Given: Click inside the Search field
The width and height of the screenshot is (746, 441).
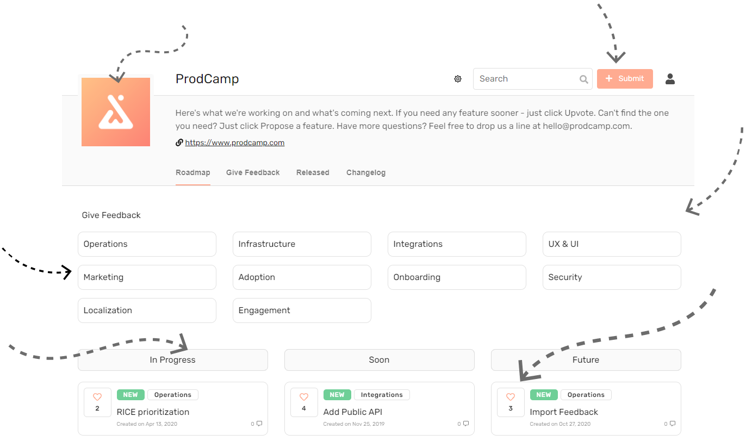Looking at the screenshot, I should 522,79.
